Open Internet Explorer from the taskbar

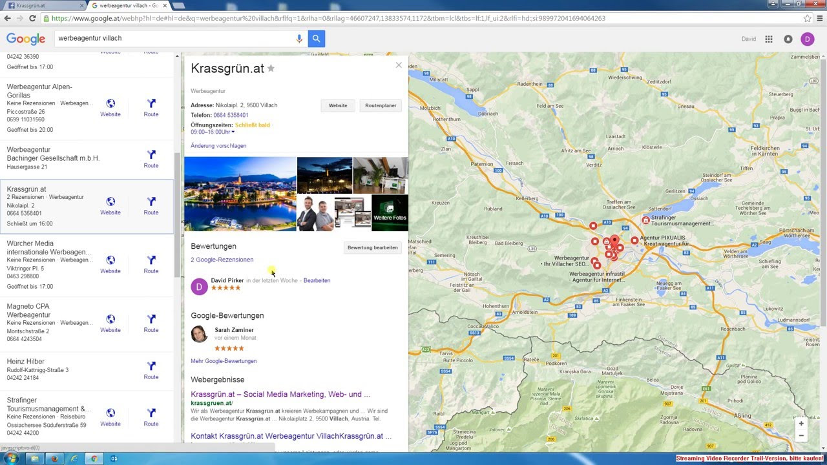click(x=74, y=459)
